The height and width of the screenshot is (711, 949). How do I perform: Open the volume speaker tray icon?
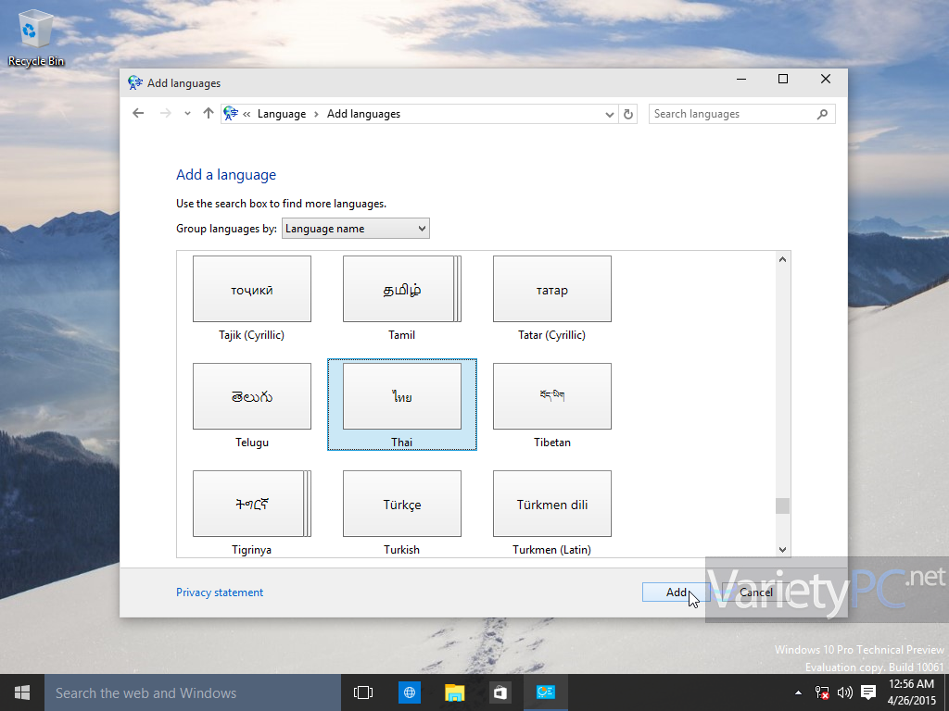click(844, 692)
